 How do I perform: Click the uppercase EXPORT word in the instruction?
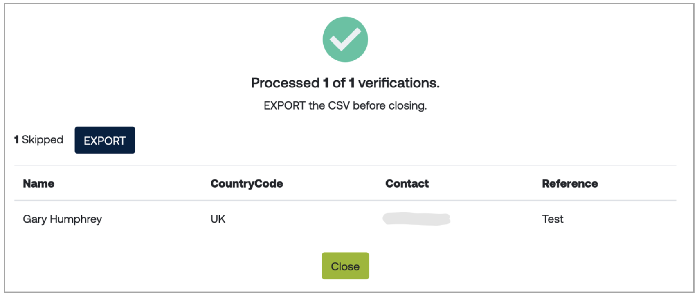click(285, 105)
